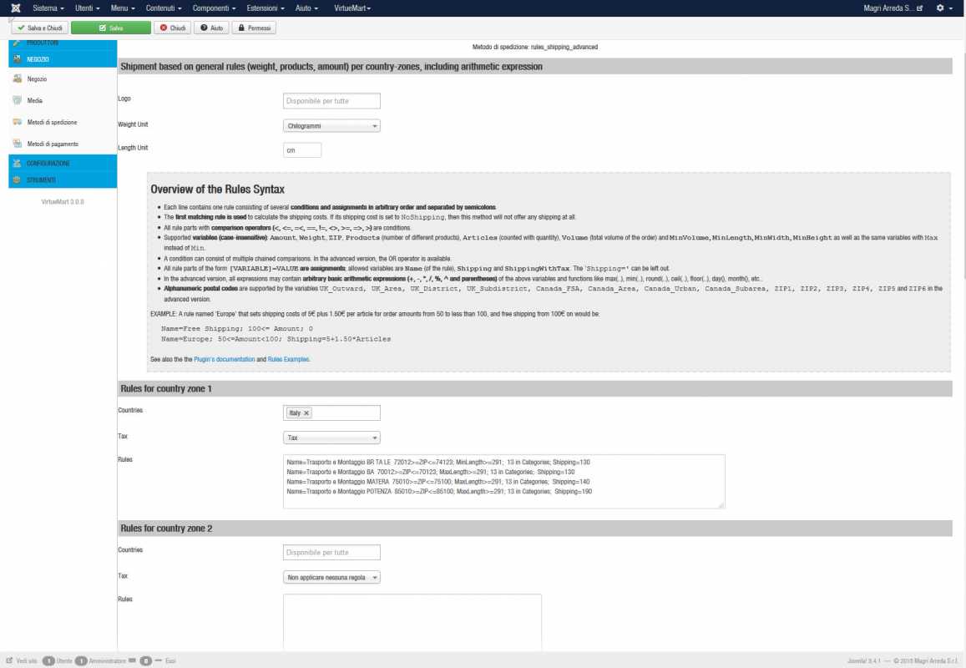The image size is (966, 668).
Task: Open Media in the sidebar
Action: coord(34,100)
